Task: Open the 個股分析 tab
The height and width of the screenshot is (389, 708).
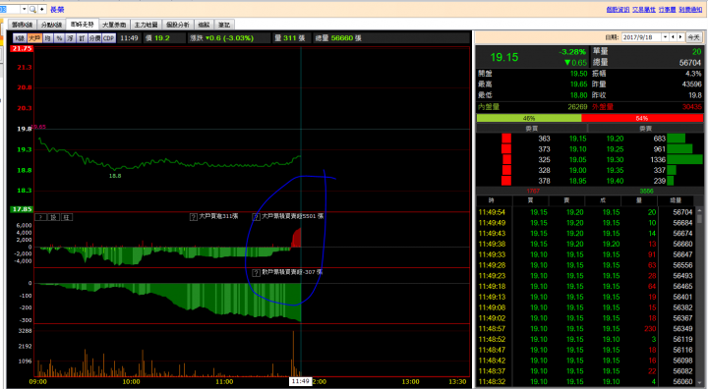Action: coord(178,25)
